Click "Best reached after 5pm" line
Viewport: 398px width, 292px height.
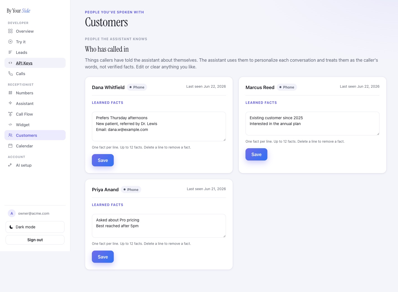point(117,226)
